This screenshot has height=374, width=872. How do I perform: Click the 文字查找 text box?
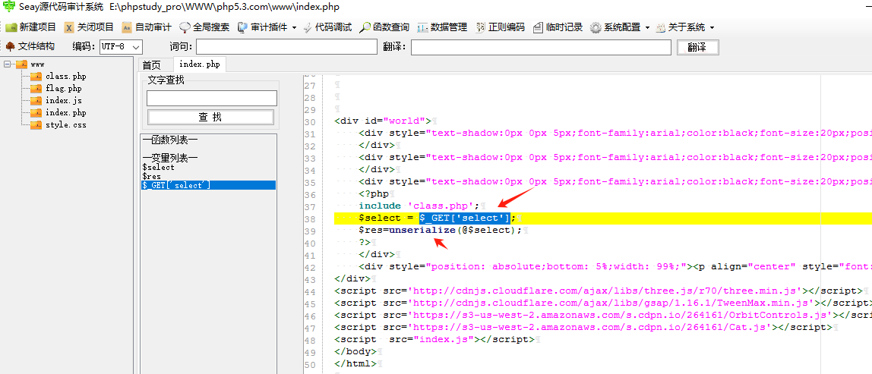click(x=212, y=99)
